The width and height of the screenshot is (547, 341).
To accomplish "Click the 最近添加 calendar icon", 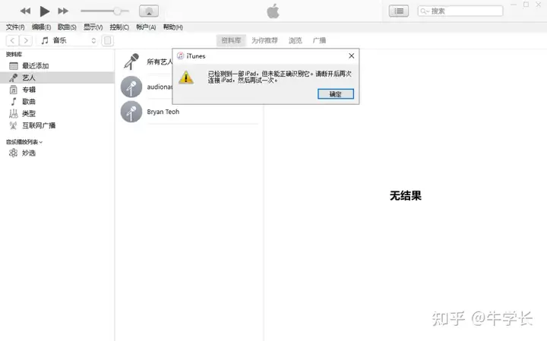I will (13, 65).
